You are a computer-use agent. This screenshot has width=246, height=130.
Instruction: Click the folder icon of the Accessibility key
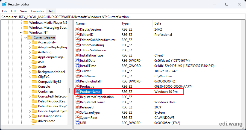click(34, 42)
